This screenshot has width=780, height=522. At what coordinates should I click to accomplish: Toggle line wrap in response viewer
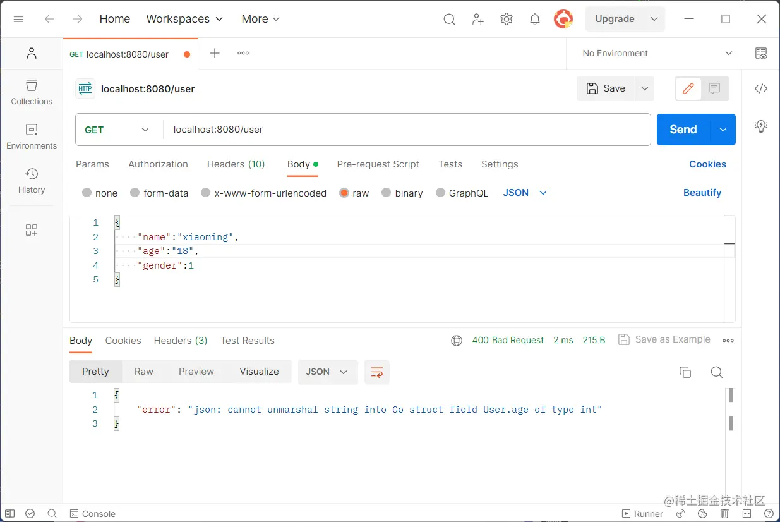(x=377, y=372)
